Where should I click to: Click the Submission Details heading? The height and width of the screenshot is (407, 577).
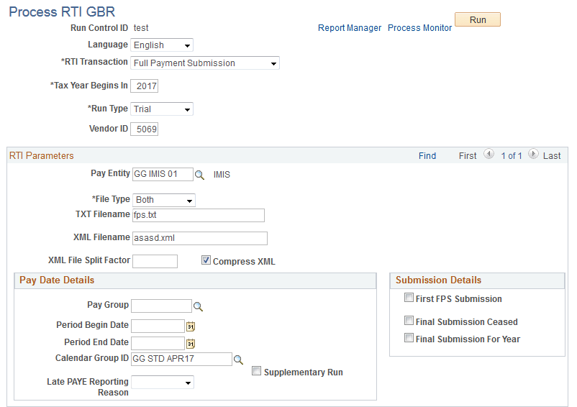(438, 280)
